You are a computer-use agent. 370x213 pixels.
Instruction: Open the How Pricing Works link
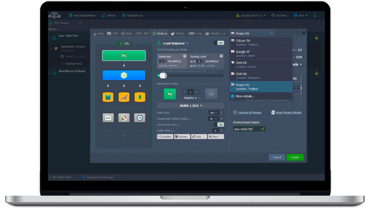pos(289,112)
